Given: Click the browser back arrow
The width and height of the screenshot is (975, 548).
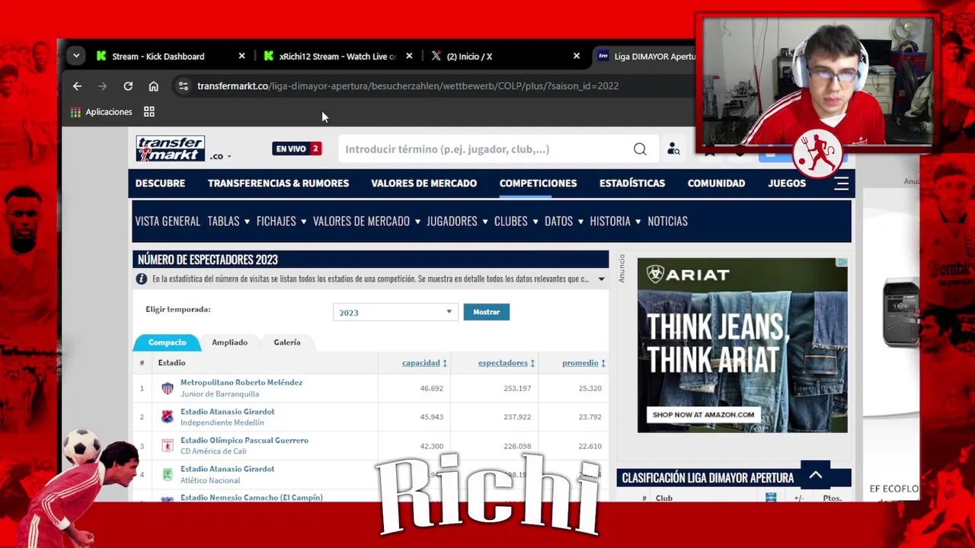Looking at the screenshot, I should 77,86.
